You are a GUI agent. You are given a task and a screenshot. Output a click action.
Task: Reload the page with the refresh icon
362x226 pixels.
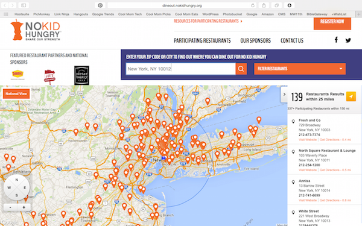[253, 5]
